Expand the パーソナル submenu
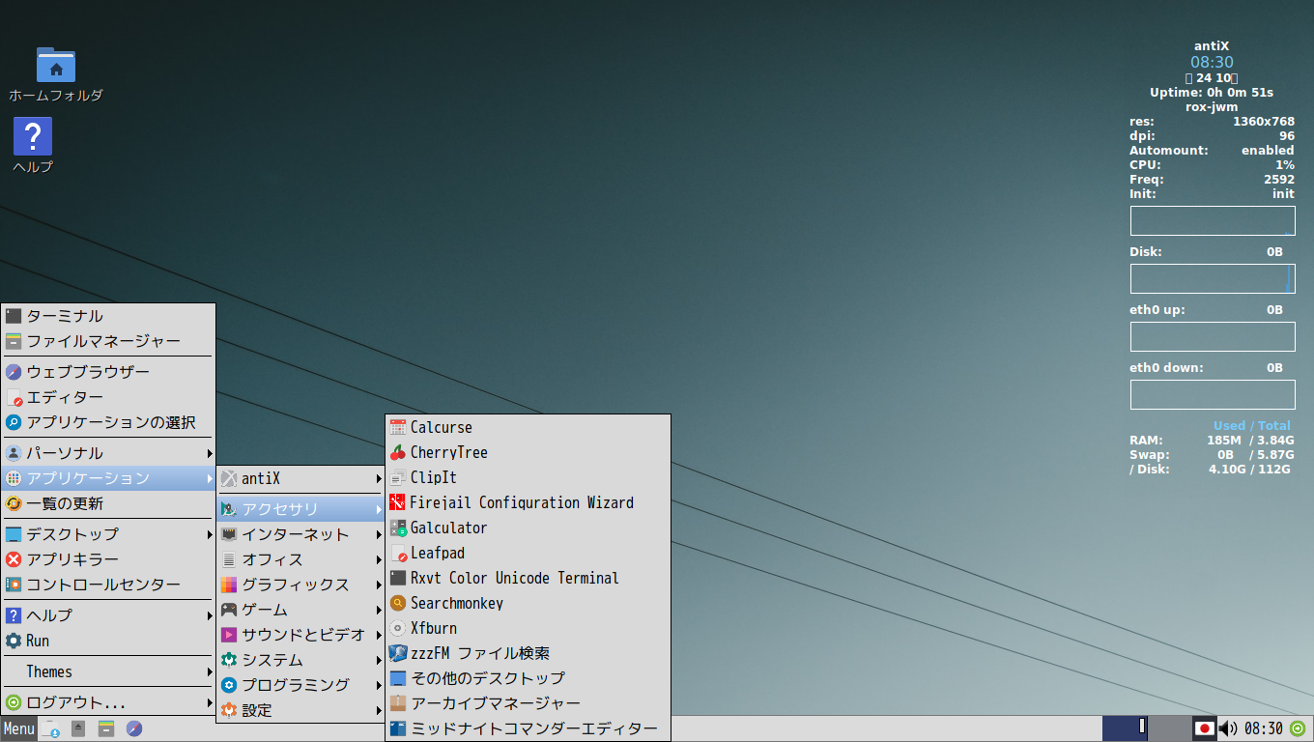Image resolution: width=1314 pixels, height=742 pixels. (x=108, y=453)
